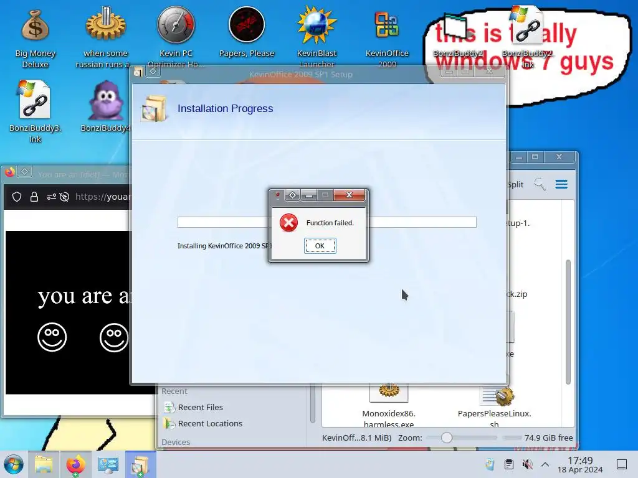638x478 pixels.
Task: Open the clipboard tray icon
Action: (x=508, y=464)
